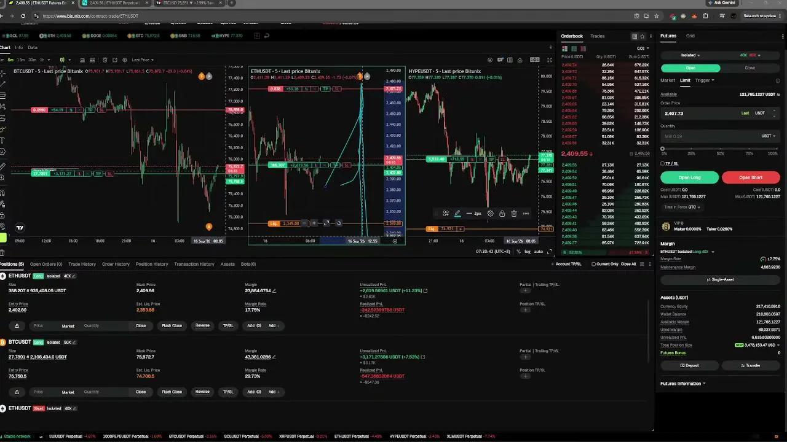Open the Time in Force GTC dropdown

[x=682, y=207]
